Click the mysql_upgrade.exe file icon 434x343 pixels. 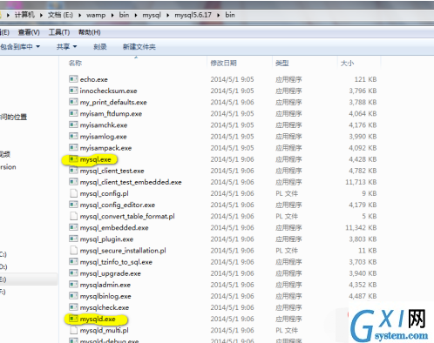(73, 273)
